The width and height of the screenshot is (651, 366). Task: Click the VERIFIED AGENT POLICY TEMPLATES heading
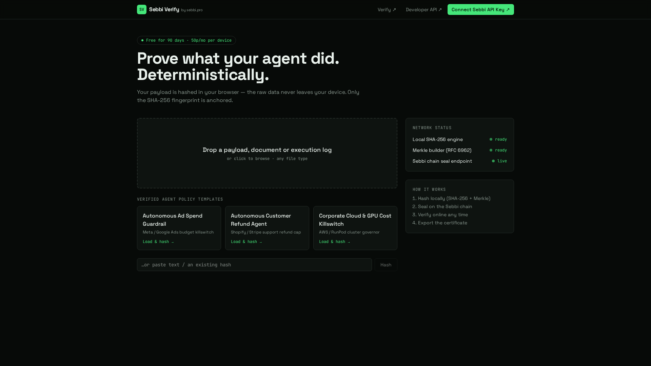tap(180, 199)
